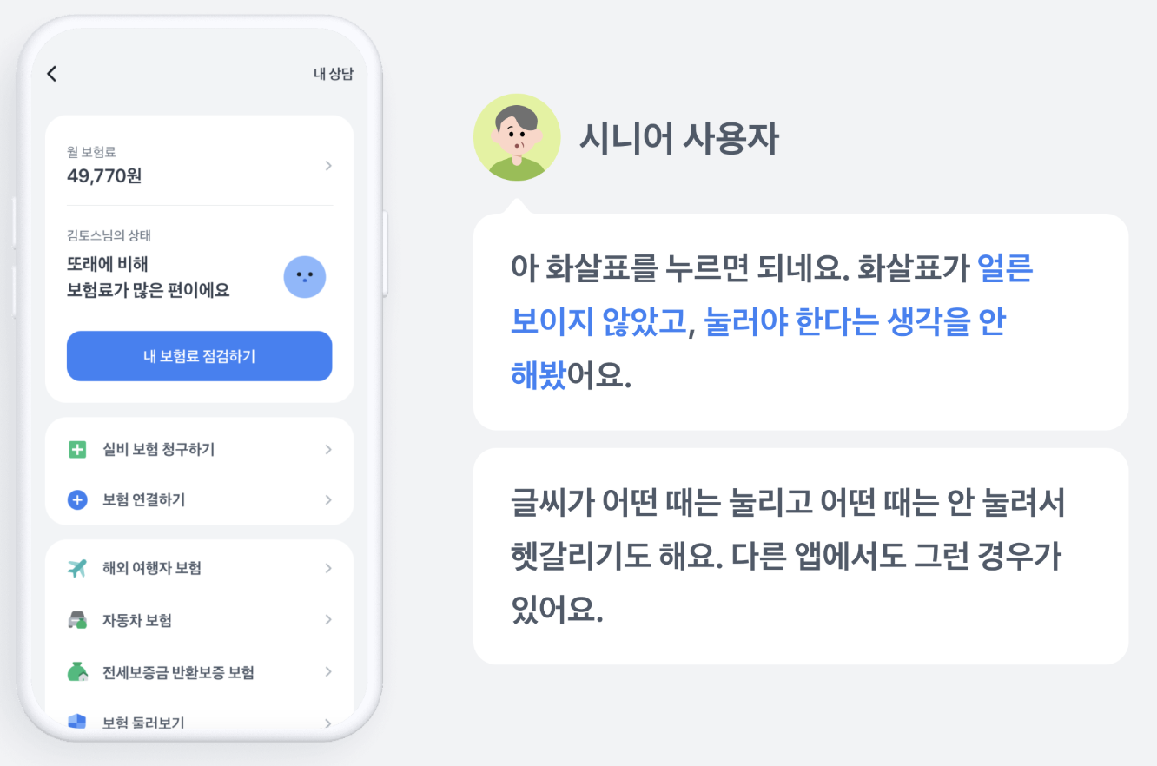
Task: Expand the 실비 보험 청구하기 chevron
Action: coord(328,449)
